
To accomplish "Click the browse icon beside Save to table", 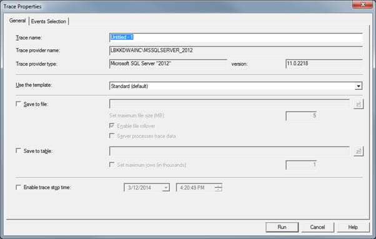I will (359, 151).
